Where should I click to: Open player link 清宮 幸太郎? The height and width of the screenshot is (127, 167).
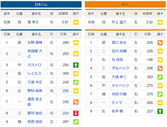pos(35,102)
